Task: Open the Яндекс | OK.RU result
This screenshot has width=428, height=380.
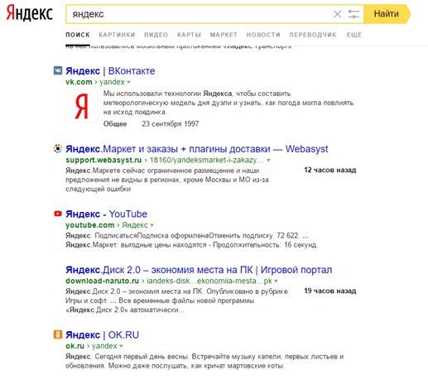Action: [x=102, y=335]
